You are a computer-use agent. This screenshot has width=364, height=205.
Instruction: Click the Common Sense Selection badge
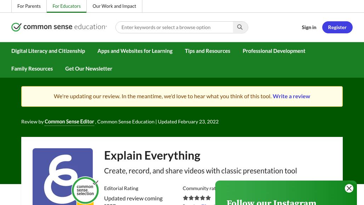(x=85, y=190)
